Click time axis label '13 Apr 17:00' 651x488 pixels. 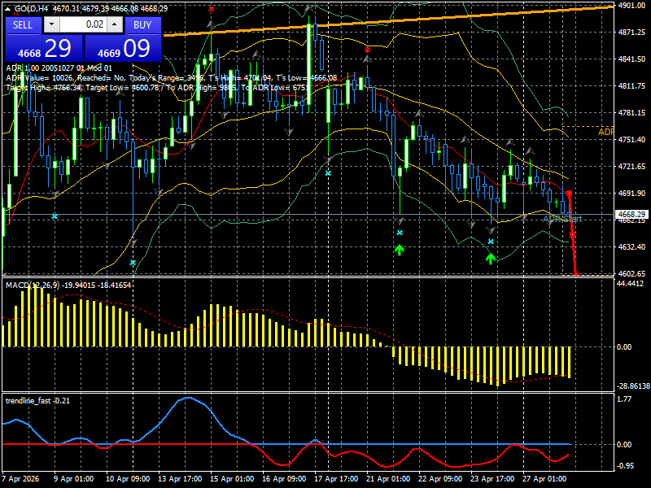(180, 478)
